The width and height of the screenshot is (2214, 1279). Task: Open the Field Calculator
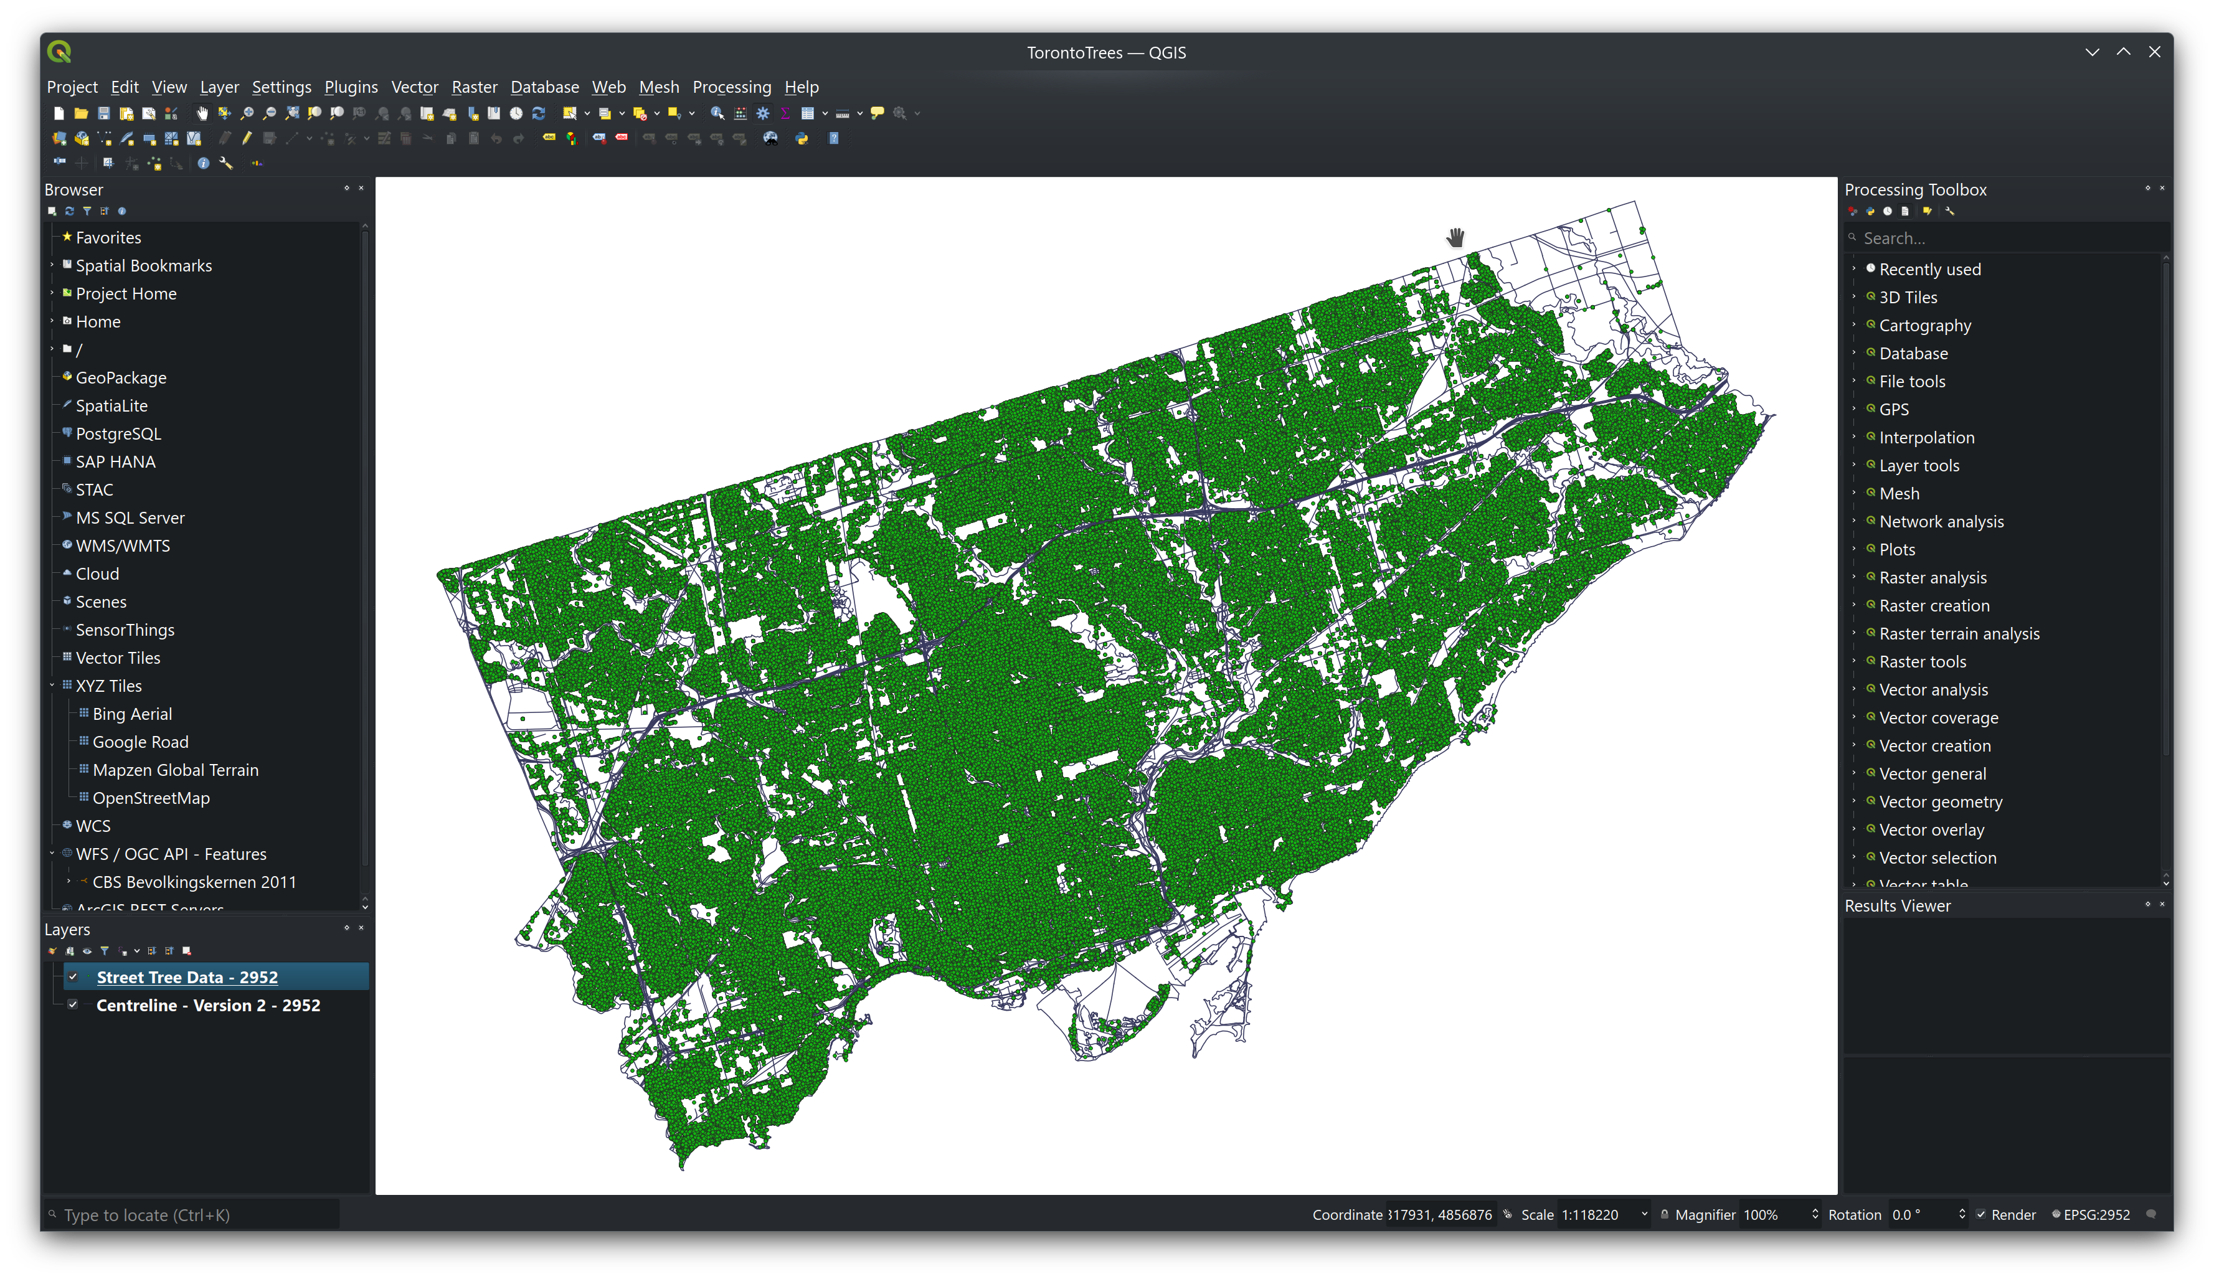pyautogui.click(x=740, y=113)
